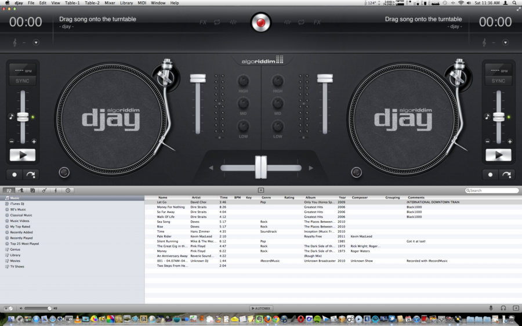Toggle headphone pre-cueing icon
The height and width of the screenshot is (326, 522).
(x=503, y=309)
